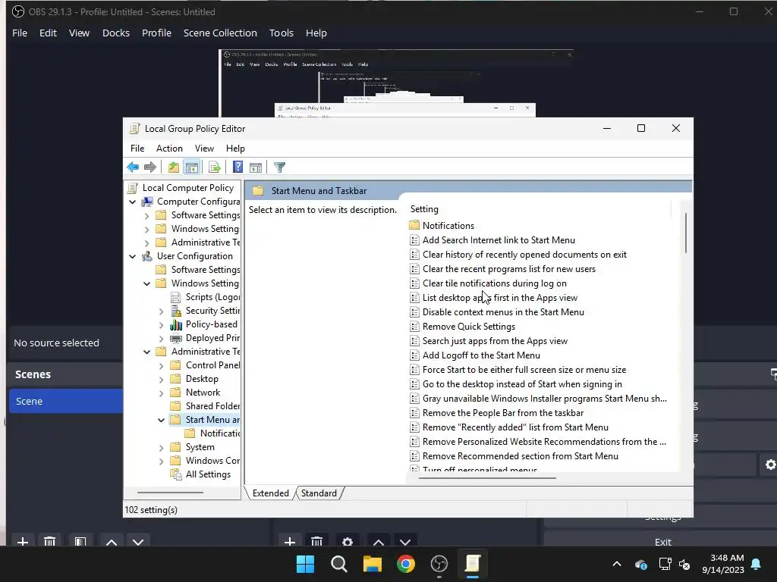777x582 pixels.
Task: Open OBS source properties gear icon
Action: (x=348, y=543)
